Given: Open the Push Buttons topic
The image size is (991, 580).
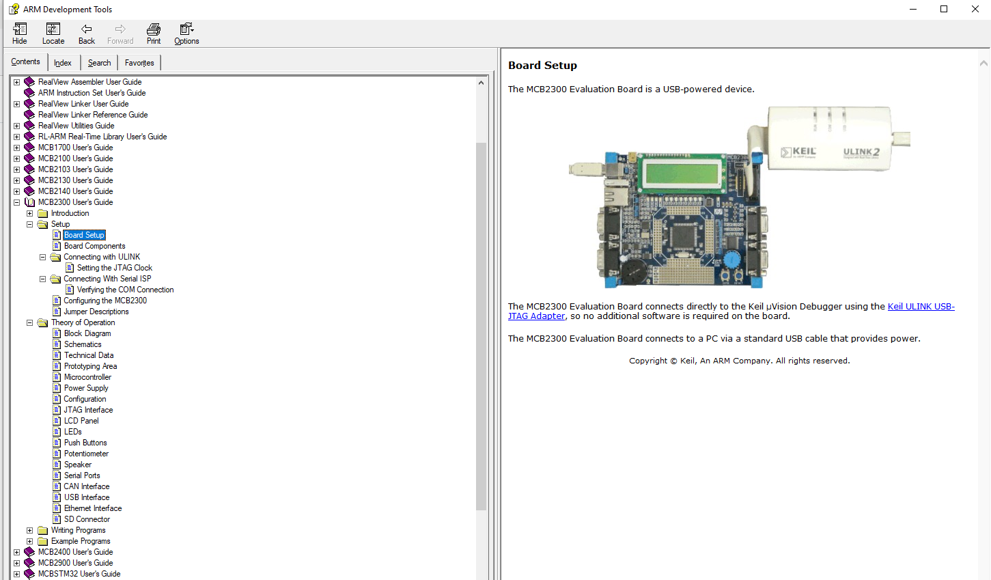Looking at the screenshot, I should click(x=85, y=443).
